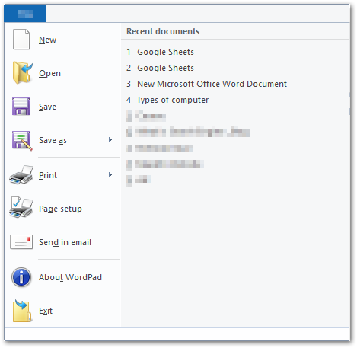Expand the Print submenu arrow
This screenshot has height=348, width=357.
(x=110, y=175)
